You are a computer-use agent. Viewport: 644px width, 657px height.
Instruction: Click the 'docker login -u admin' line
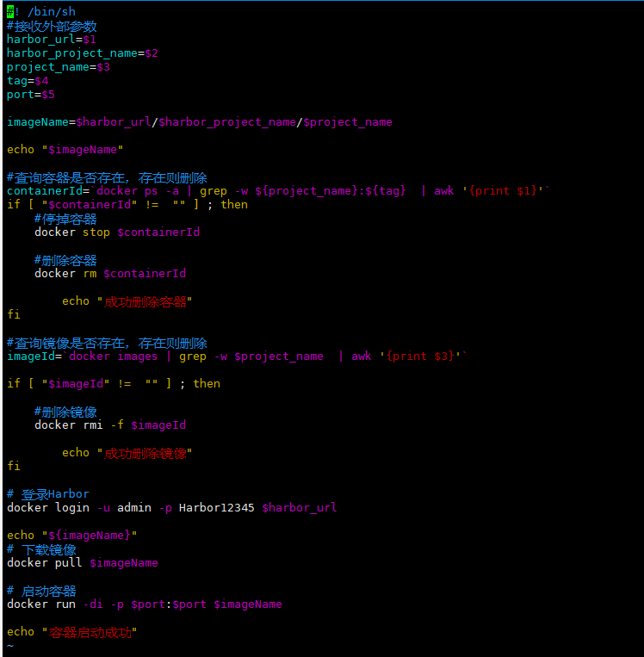pos(172,508)
